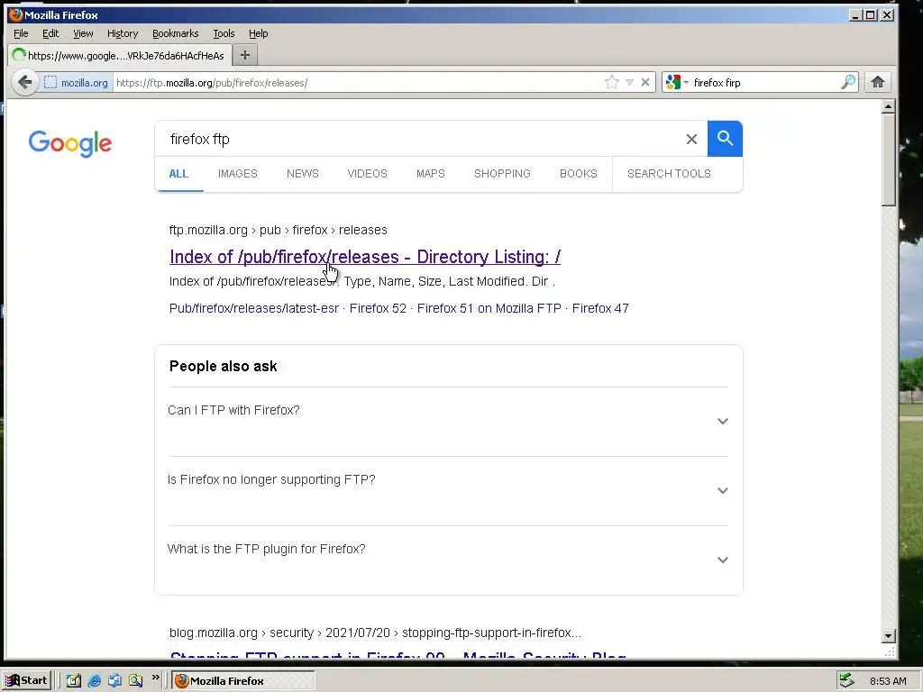The image size is (923, 692).
Task: Stop loading with the X button
Action: 645,82
